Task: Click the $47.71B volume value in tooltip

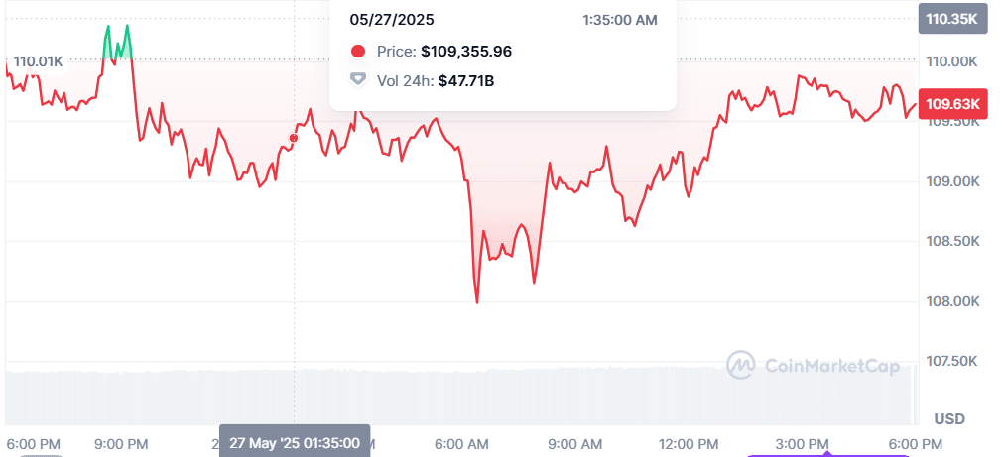Action: (x=465, y=80)
